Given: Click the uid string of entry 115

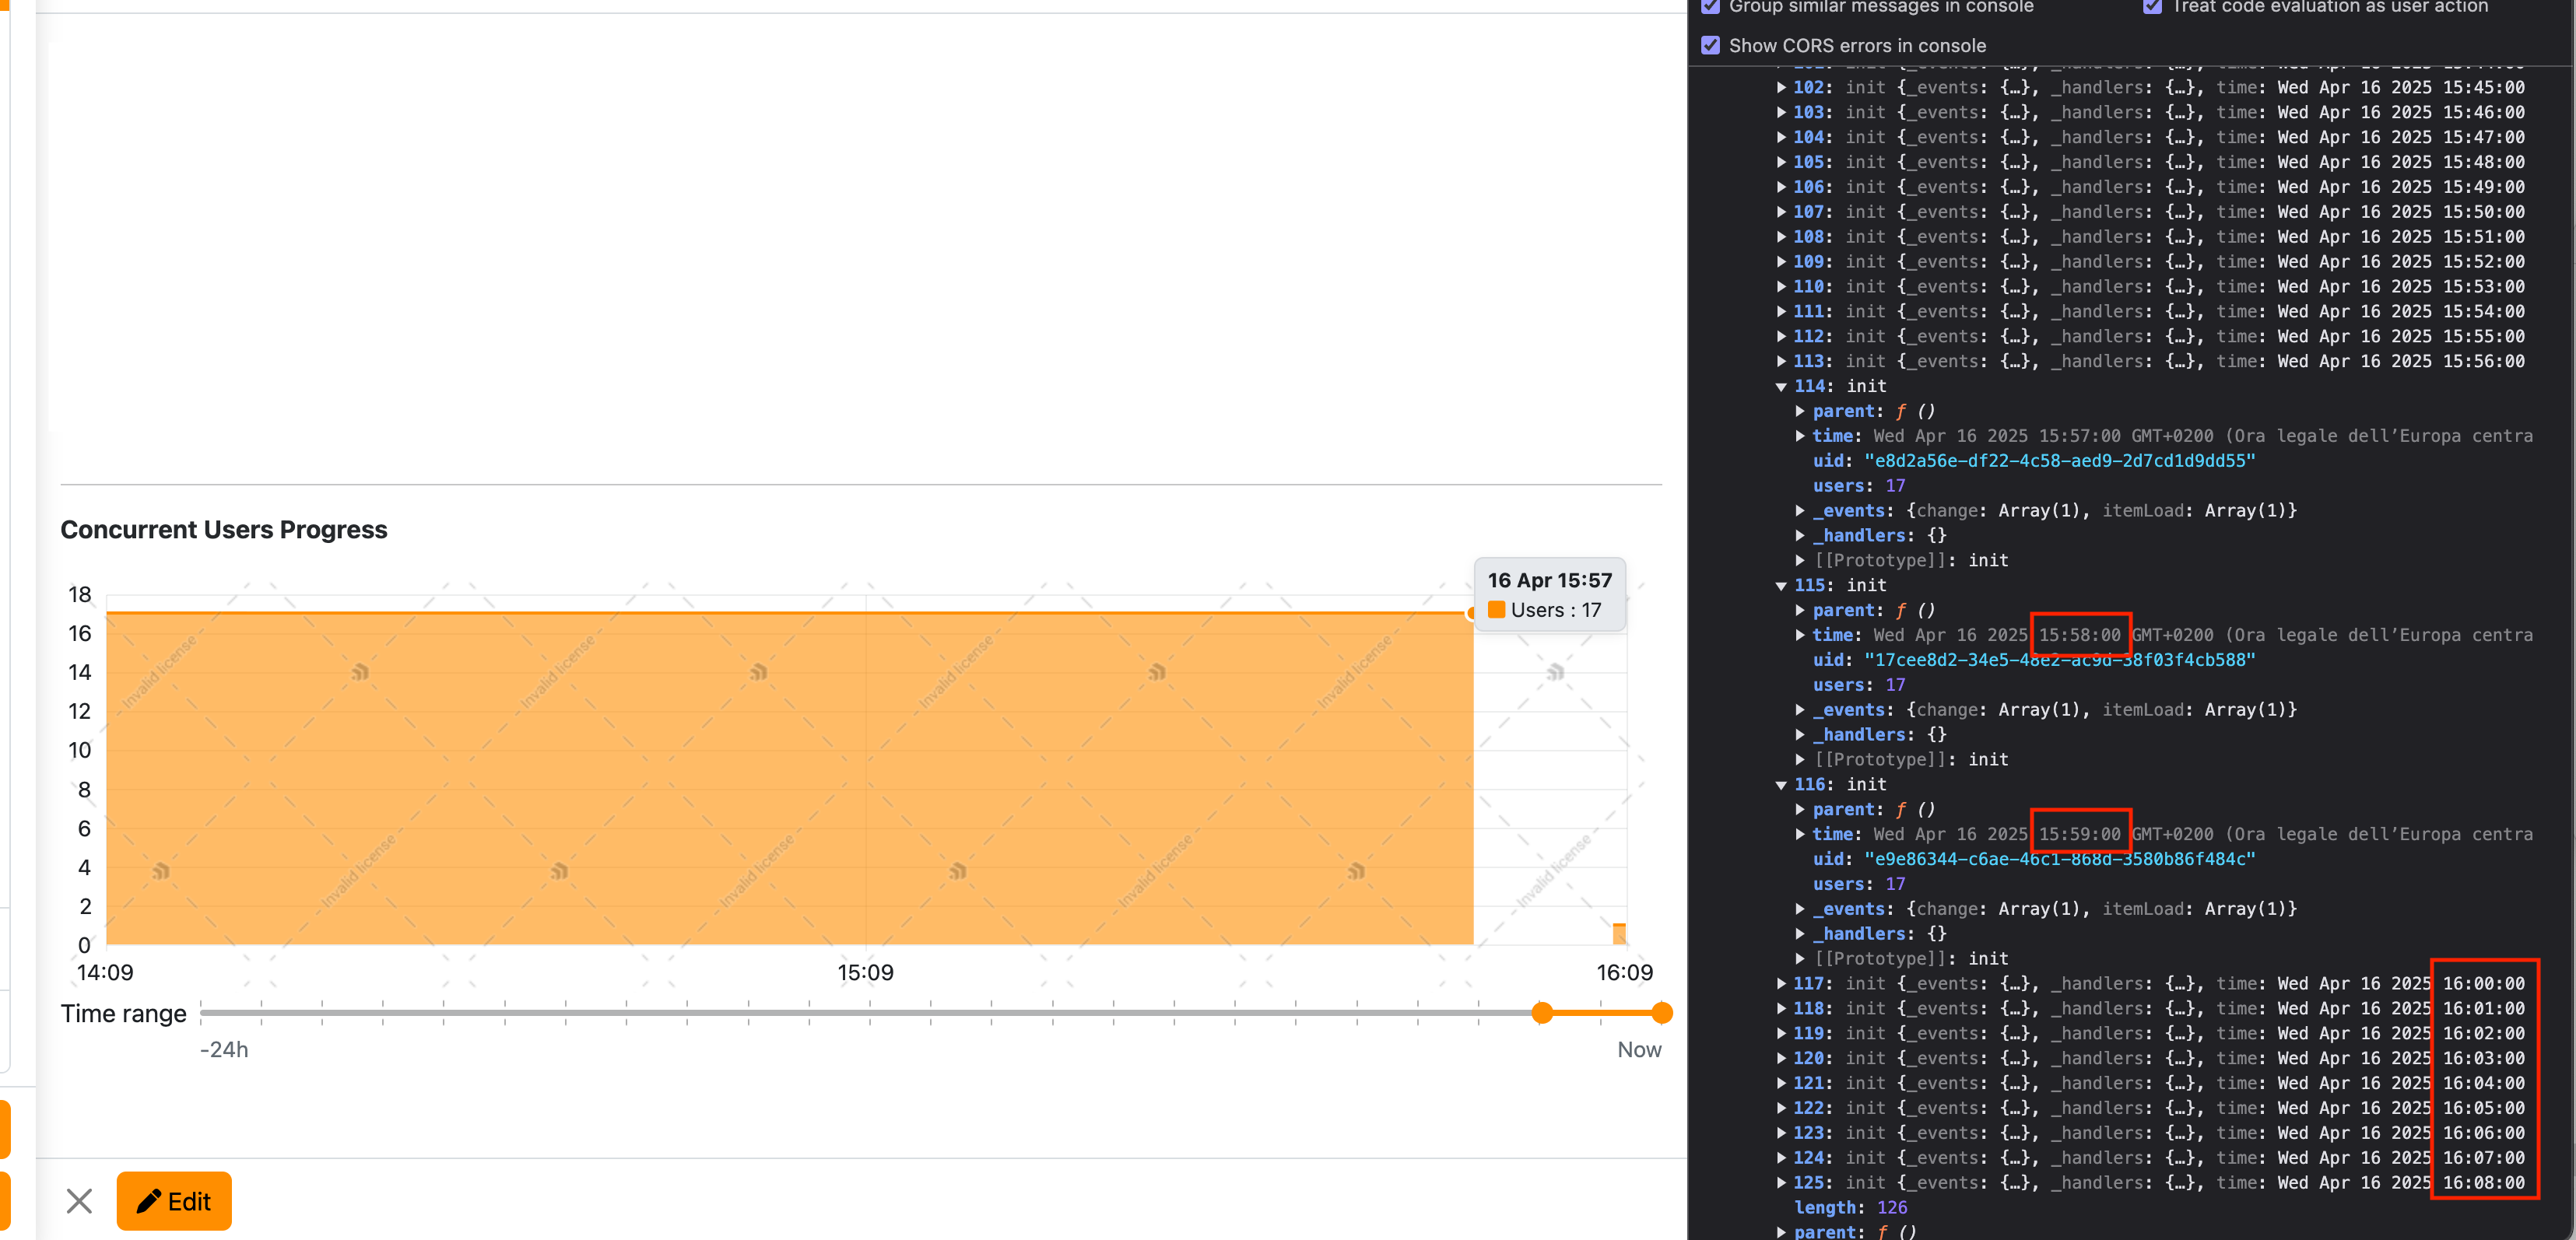Looking at the screenshot, I should point(2059,660).
